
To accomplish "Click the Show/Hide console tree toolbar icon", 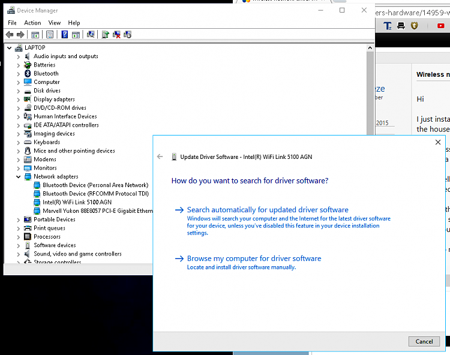I will pos(35,35).
